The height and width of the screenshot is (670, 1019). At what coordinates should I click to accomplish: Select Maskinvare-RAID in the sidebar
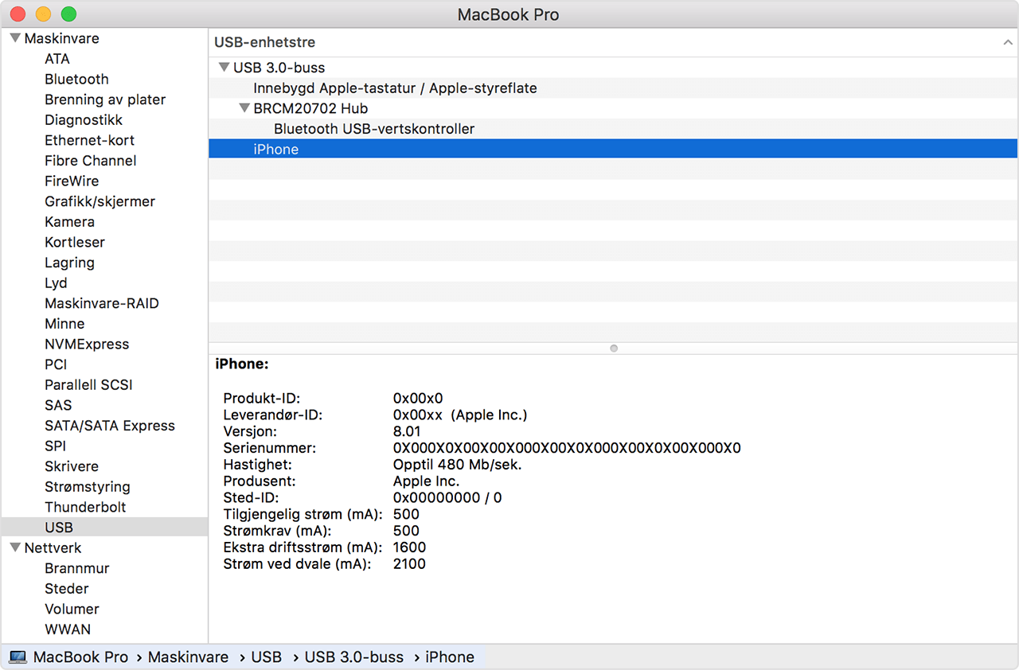coord(102,303)
